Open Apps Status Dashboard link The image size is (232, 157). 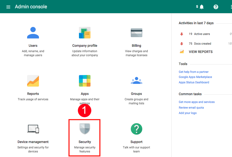(x=194, y=82)
